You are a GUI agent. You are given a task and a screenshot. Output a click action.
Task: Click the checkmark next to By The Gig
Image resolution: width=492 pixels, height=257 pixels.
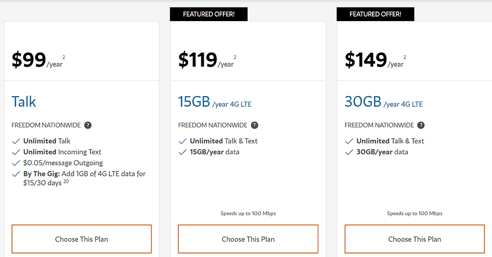point(16,174)
